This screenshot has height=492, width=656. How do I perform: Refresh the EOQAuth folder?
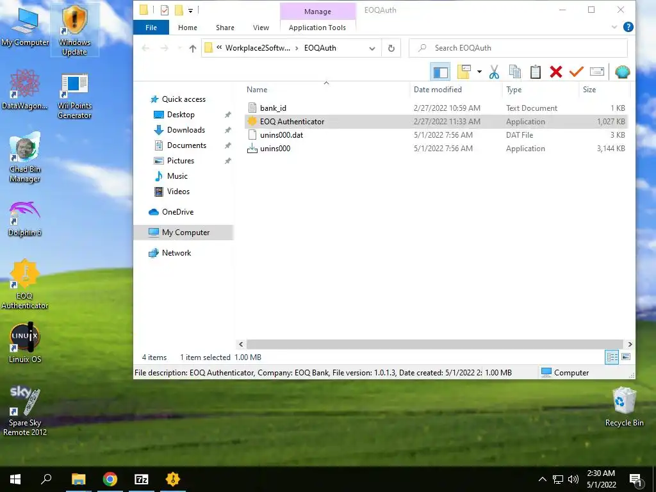point(391,48)
